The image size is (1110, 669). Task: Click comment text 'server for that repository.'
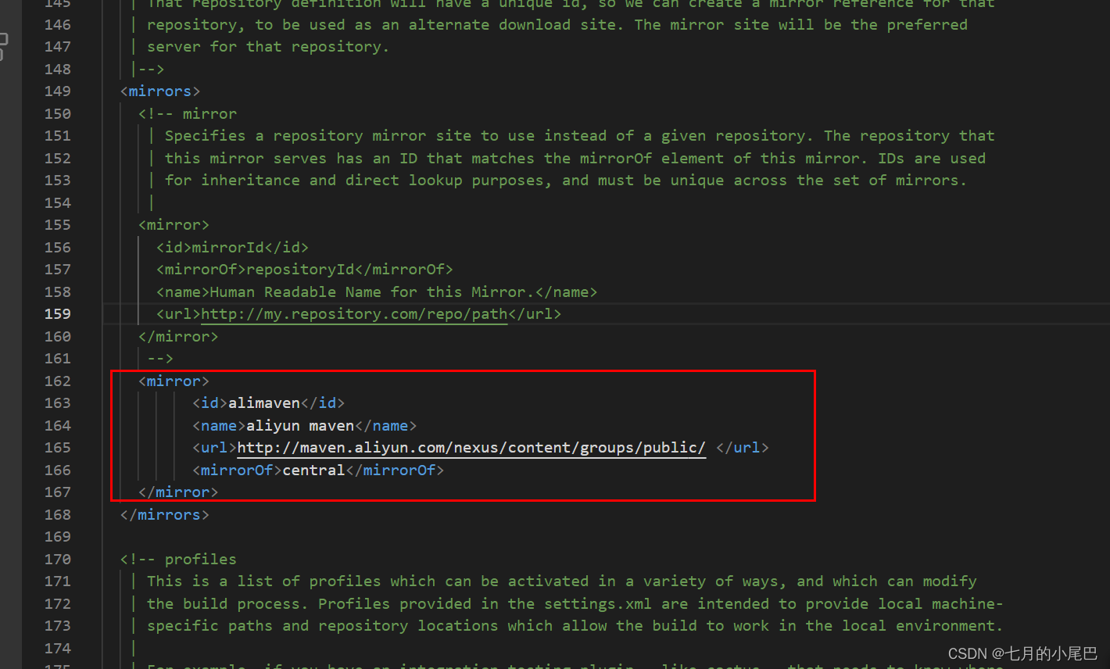click(268, 47)
